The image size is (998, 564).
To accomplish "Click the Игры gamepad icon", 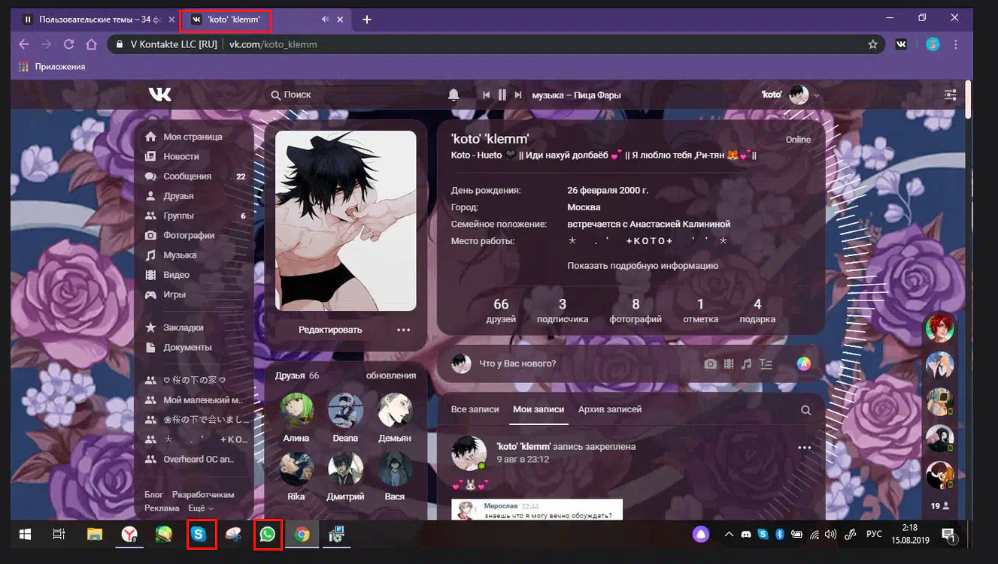I will [150, 294].
